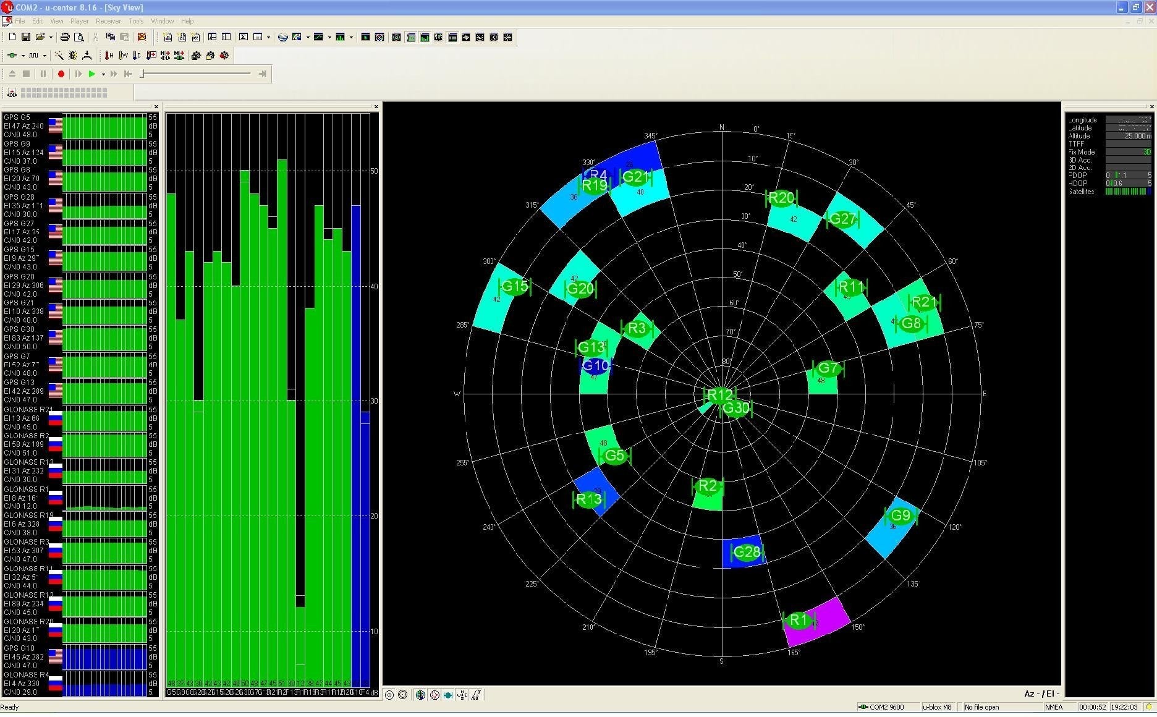Print the Sky View using the printer icon
Image resolution: width=1157 pixels, height=717 pixels.
[x=64, y=37]
